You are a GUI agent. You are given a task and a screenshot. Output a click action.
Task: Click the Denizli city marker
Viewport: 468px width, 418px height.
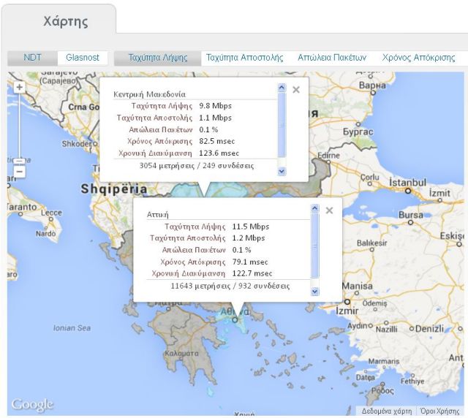click(412, 329)
